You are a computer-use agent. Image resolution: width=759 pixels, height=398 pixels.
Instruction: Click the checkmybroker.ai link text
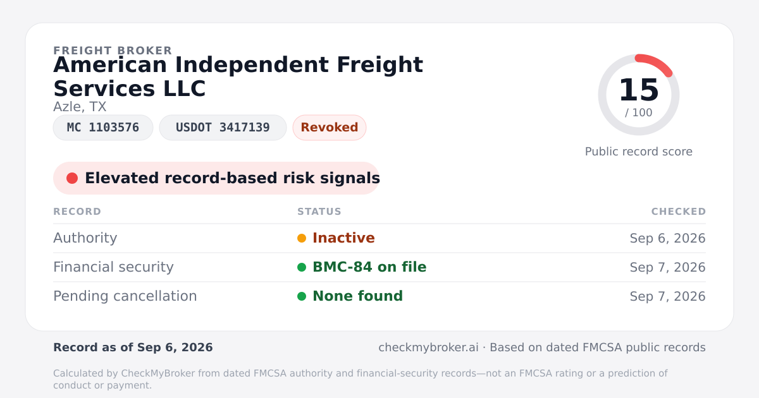coord(428,347)
